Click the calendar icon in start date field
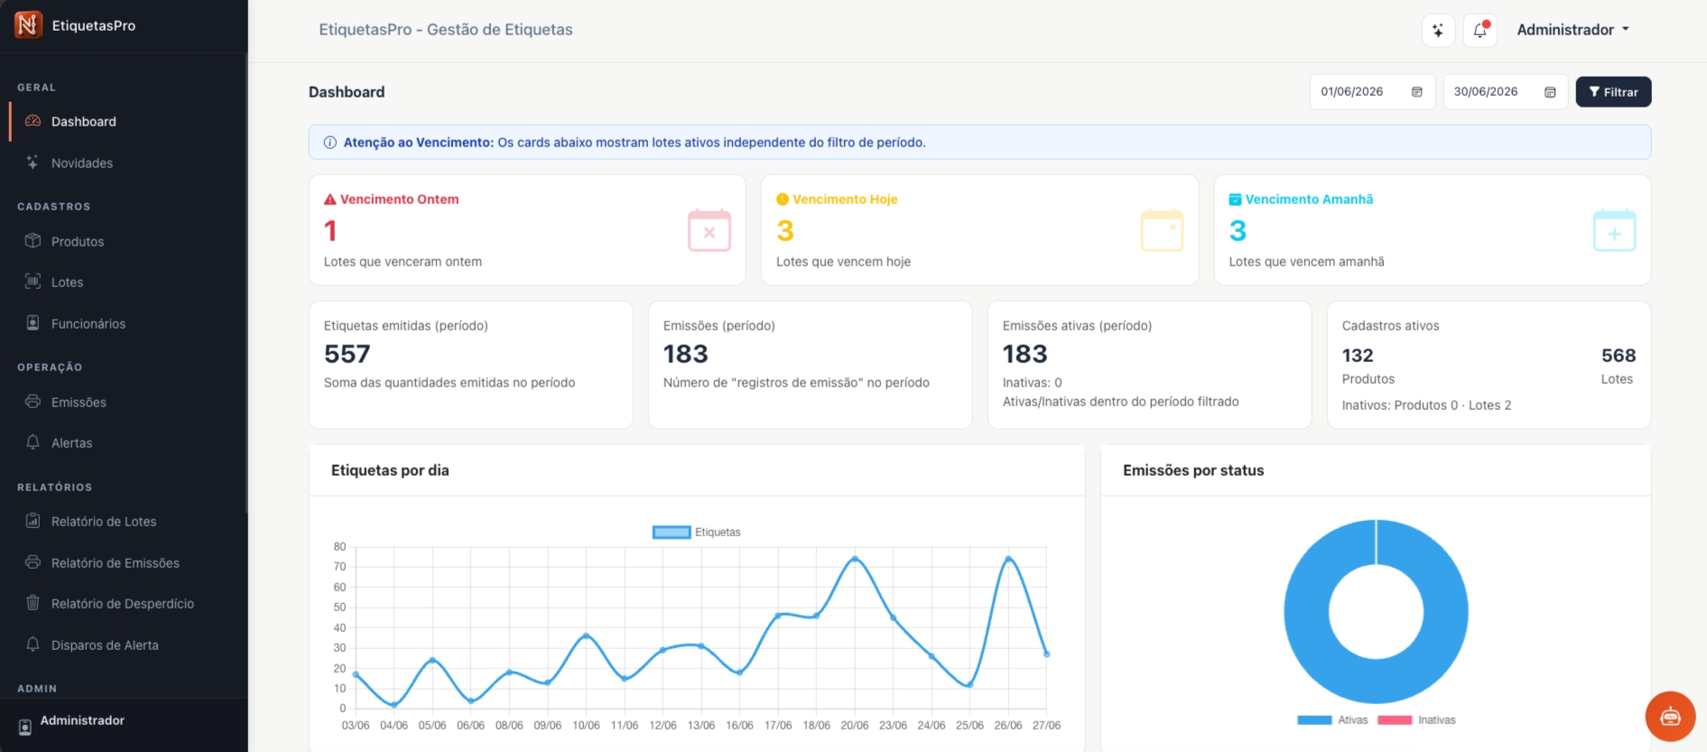1707x752 pixels. pos(1417,92)
